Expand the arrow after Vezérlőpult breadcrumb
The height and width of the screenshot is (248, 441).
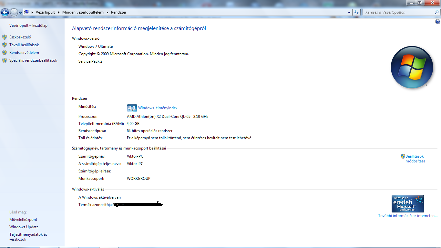pyautogui.click(x=59, y=12)
